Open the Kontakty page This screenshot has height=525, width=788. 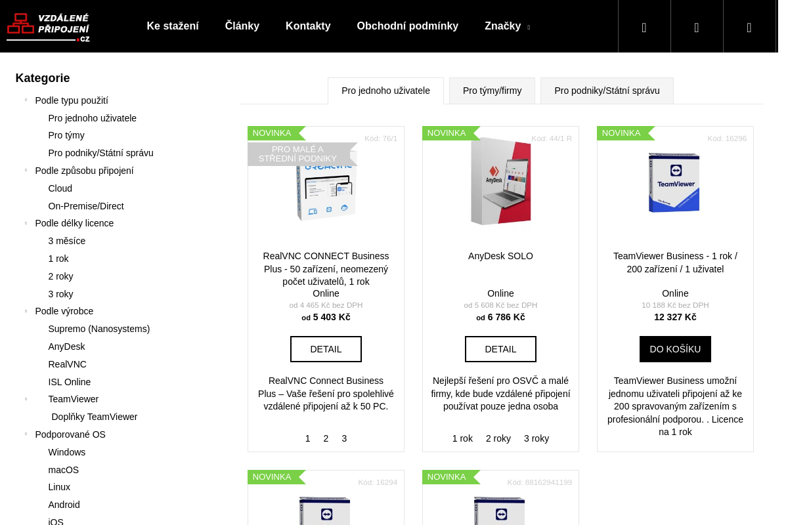click(x=308, y=26)
